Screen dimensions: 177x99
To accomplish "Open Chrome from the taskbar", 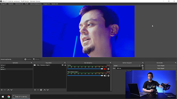I will pos(8,97).
